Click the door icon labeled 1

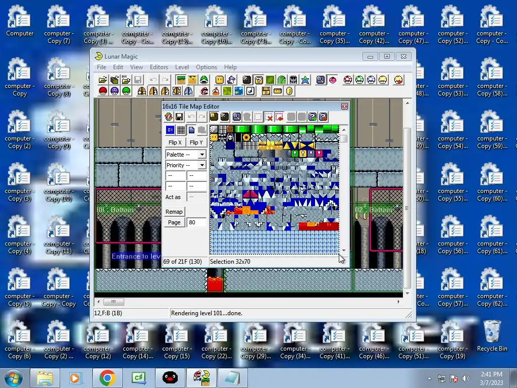[153, 91]
